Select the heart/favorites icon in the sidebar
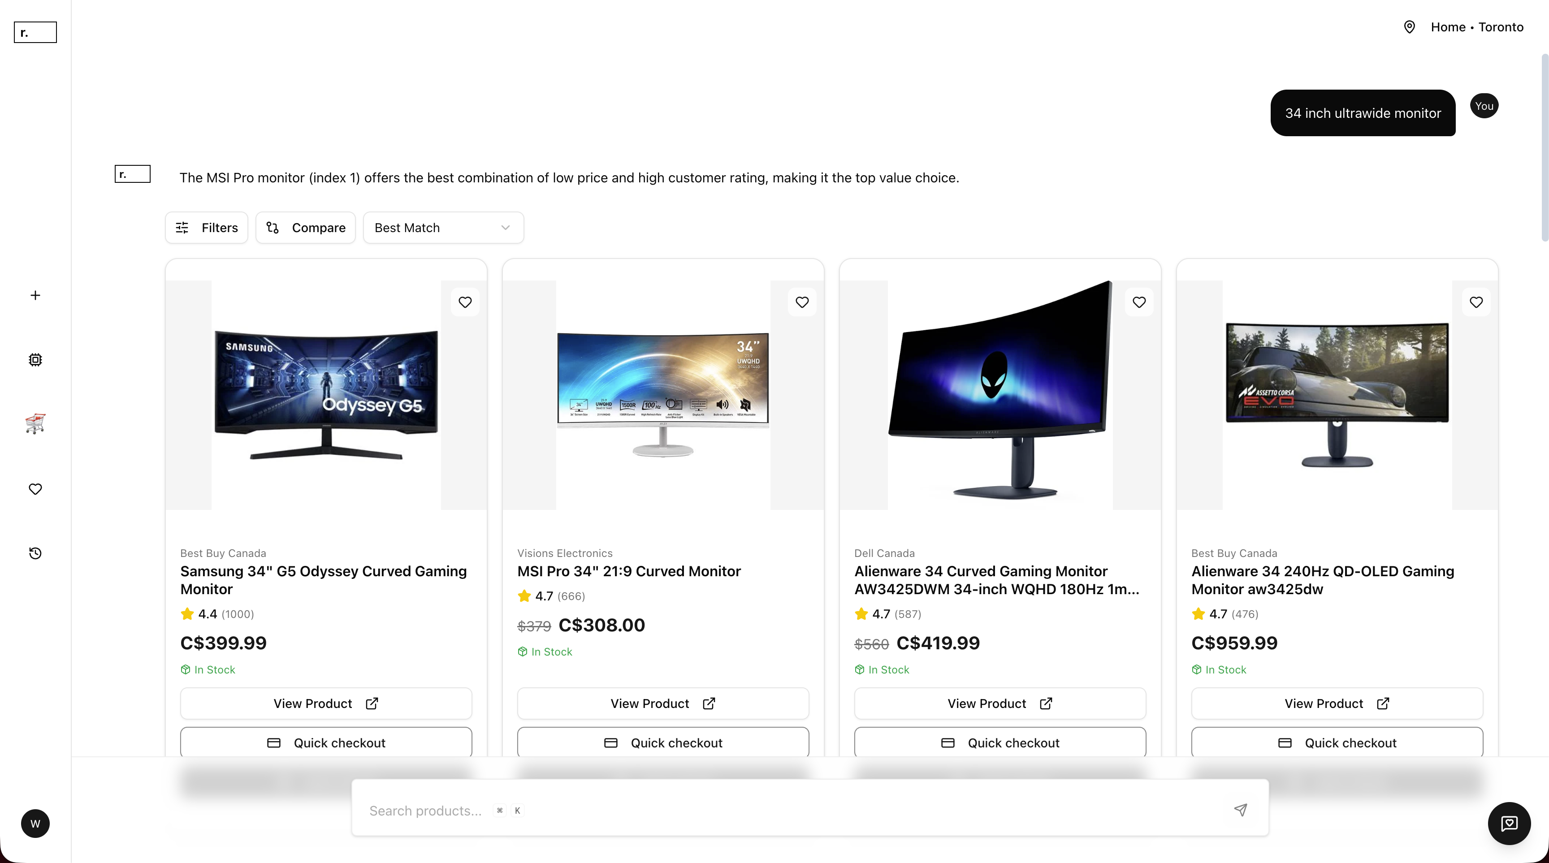Viewport: 1549px width, 863px height. click(35, 488)
